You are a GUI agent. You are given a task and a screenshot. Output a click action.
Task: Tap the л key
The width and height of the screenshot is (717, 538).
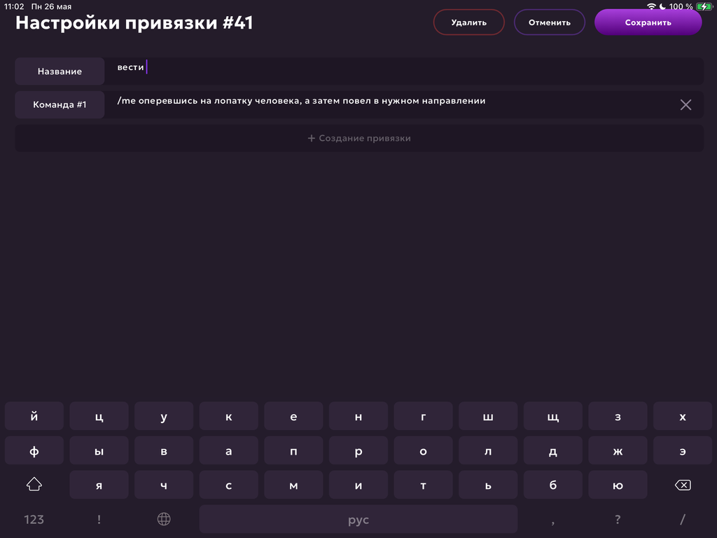[488, 450]
